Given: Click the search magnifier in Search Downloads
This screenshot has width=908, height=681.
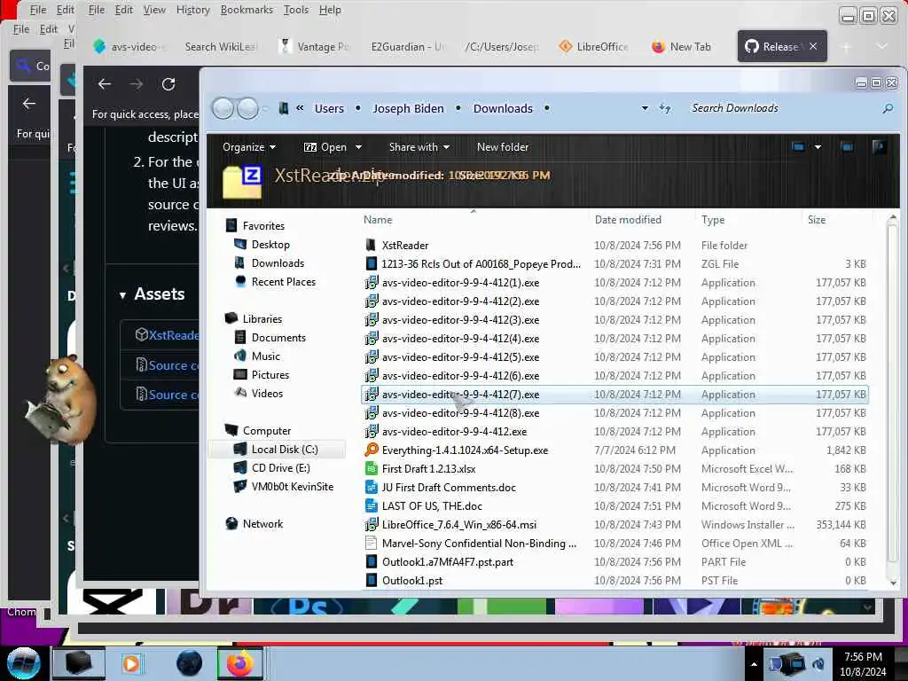Looking at the screenshot, I should 888,108.
